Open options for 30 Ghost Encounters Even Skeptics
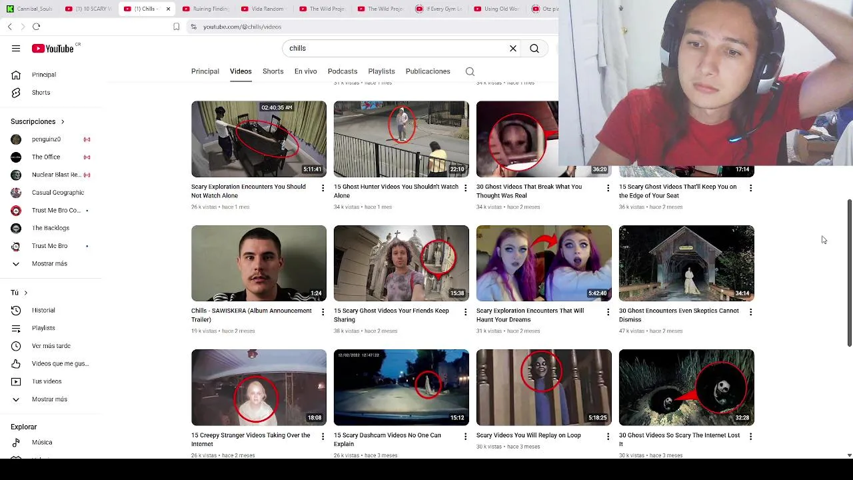 (x=750, y=312)
